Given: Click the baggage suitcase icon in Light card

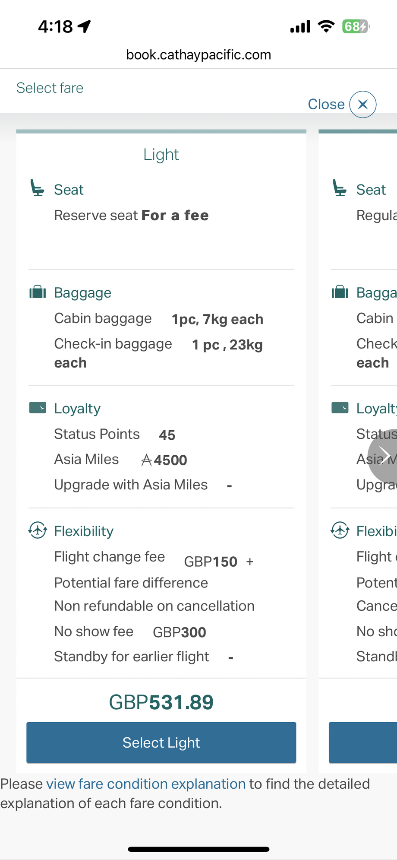Looking at the screenshot, I should (38, 292).
